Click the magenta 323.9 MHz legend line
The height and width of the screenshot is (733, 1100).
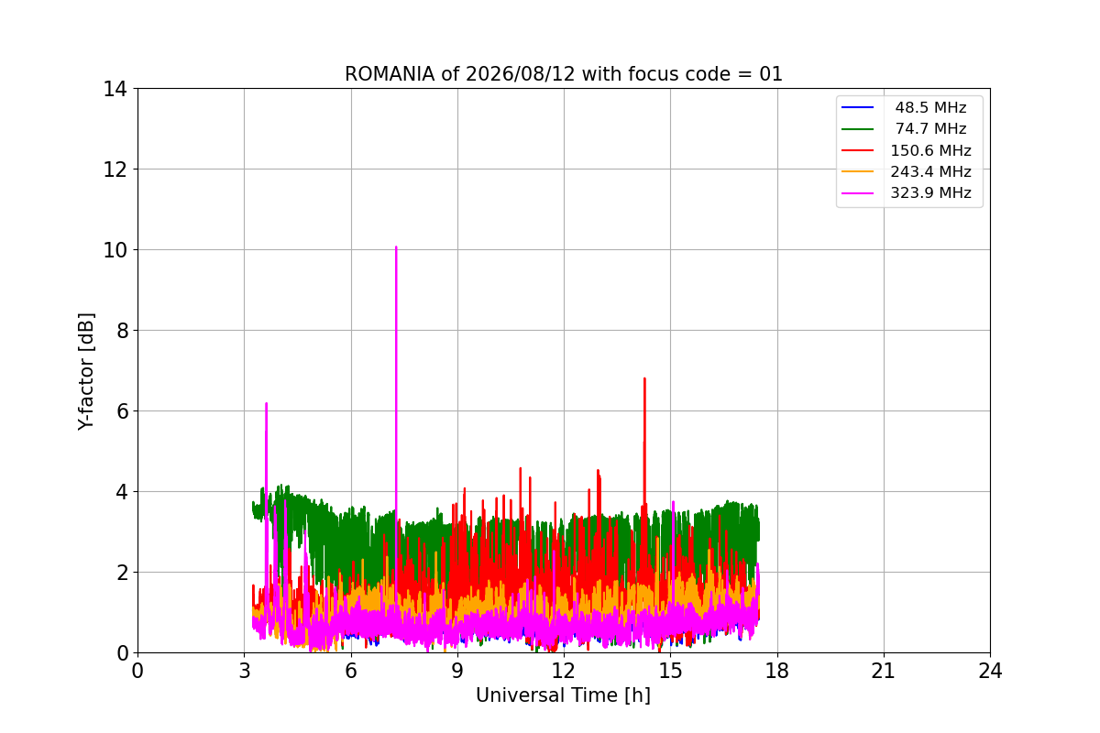(857, 193)
